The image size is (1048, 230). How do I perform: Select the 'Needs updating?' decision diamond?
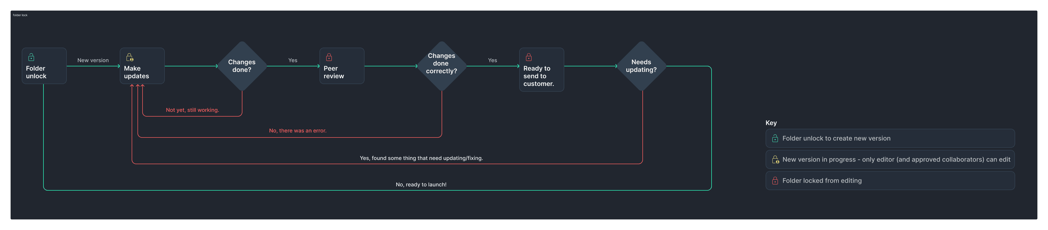(642, 66)
